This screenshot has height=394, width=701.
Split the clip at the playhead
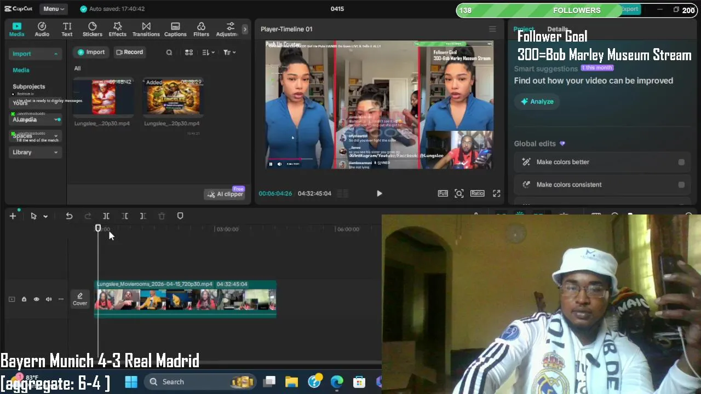coord(106,216)
